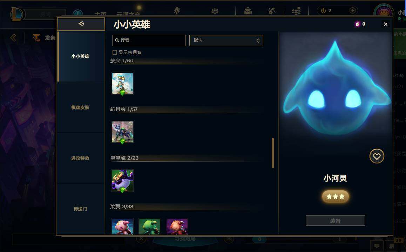Click the 搜索 search field
406x252 pixels.
point(149,40)
